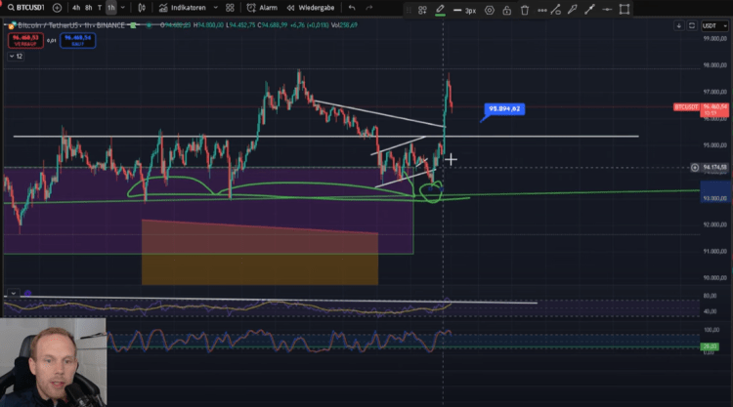The width and height of the screenshot is (733, 407).
Task: Switch to the 4h timeframe
Action: coord(76,7)
